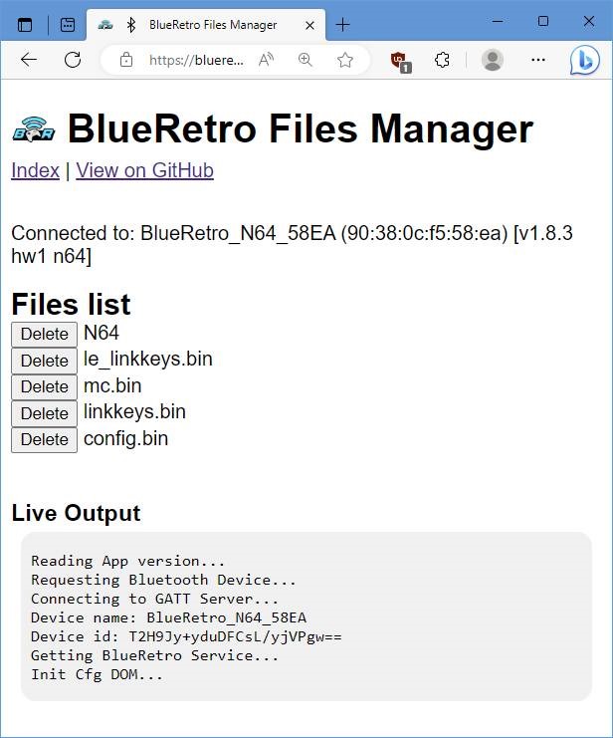Click the Connected to device status text

point(292,245)
